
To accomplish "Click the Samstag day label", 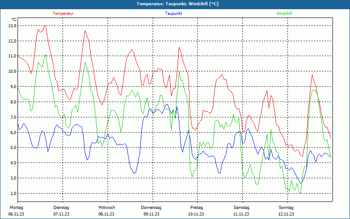I will pyautogui.click(x=241, y=208).
